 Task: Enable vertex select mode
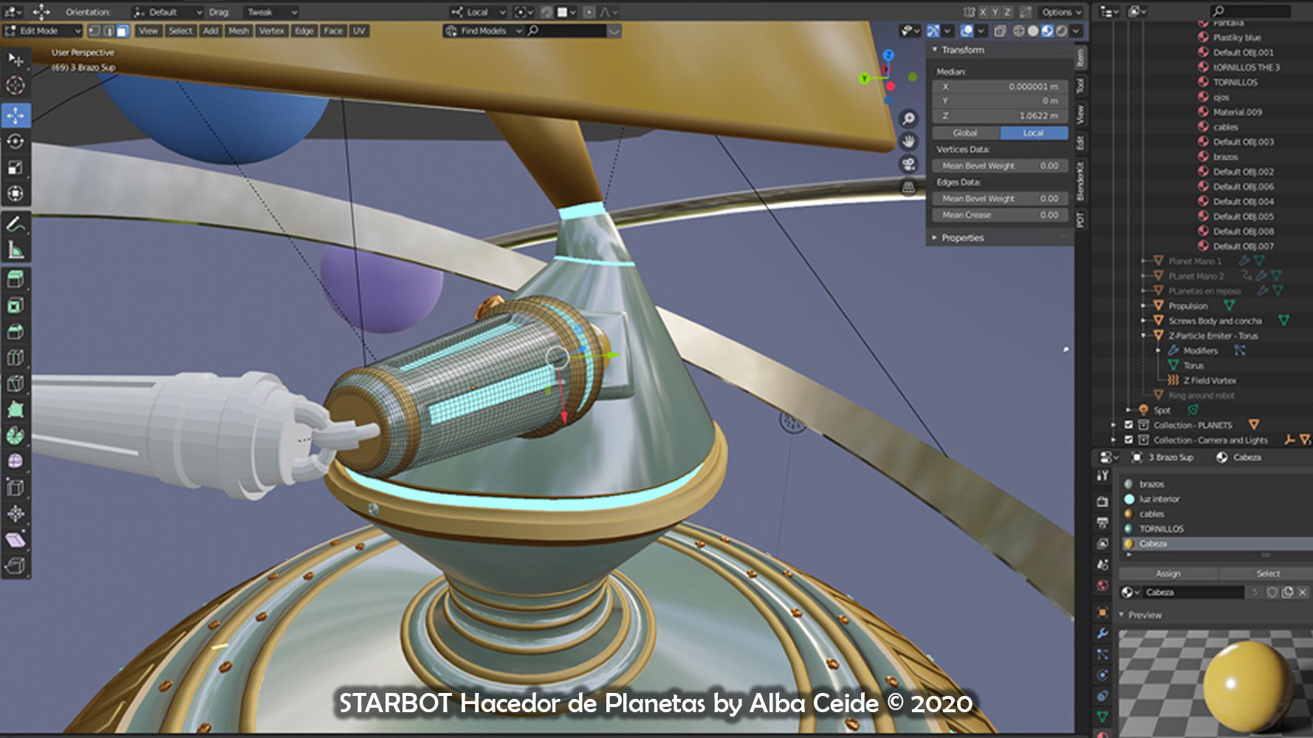(x=94, y=31)
